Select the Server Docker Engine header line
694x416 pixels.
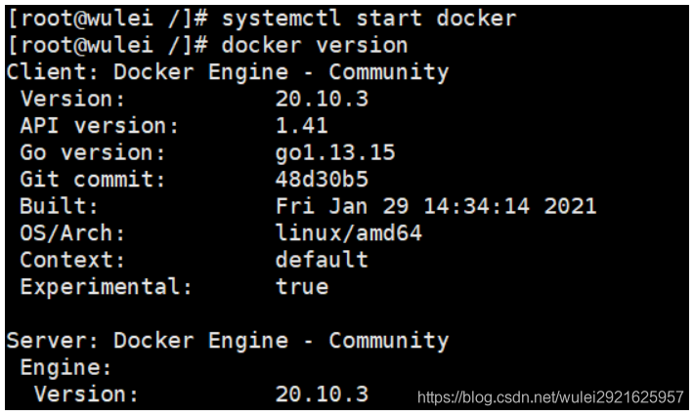[228, 341]
